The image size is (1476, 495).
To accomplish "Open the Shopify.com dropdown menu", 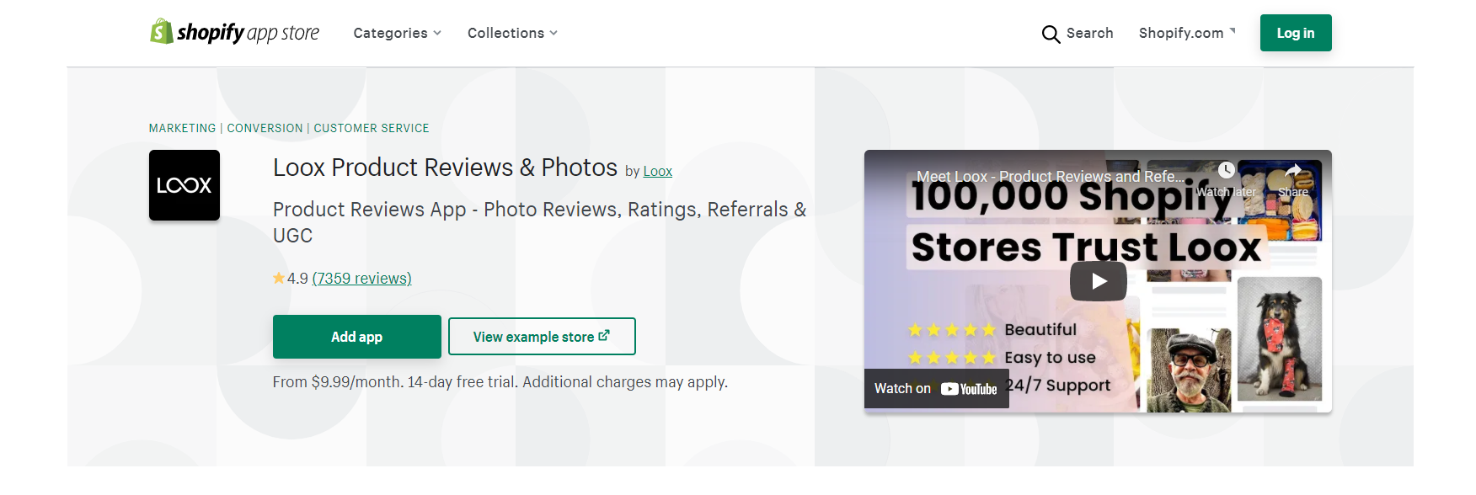I will pyautogui.click(x=1186, y=33).
